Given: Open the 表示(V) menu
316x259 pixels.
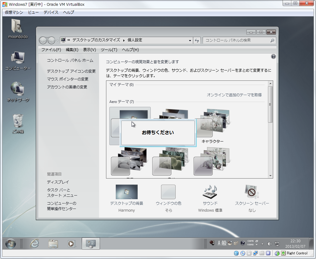Looking at the screenshot, I should (x=89, y=50).
